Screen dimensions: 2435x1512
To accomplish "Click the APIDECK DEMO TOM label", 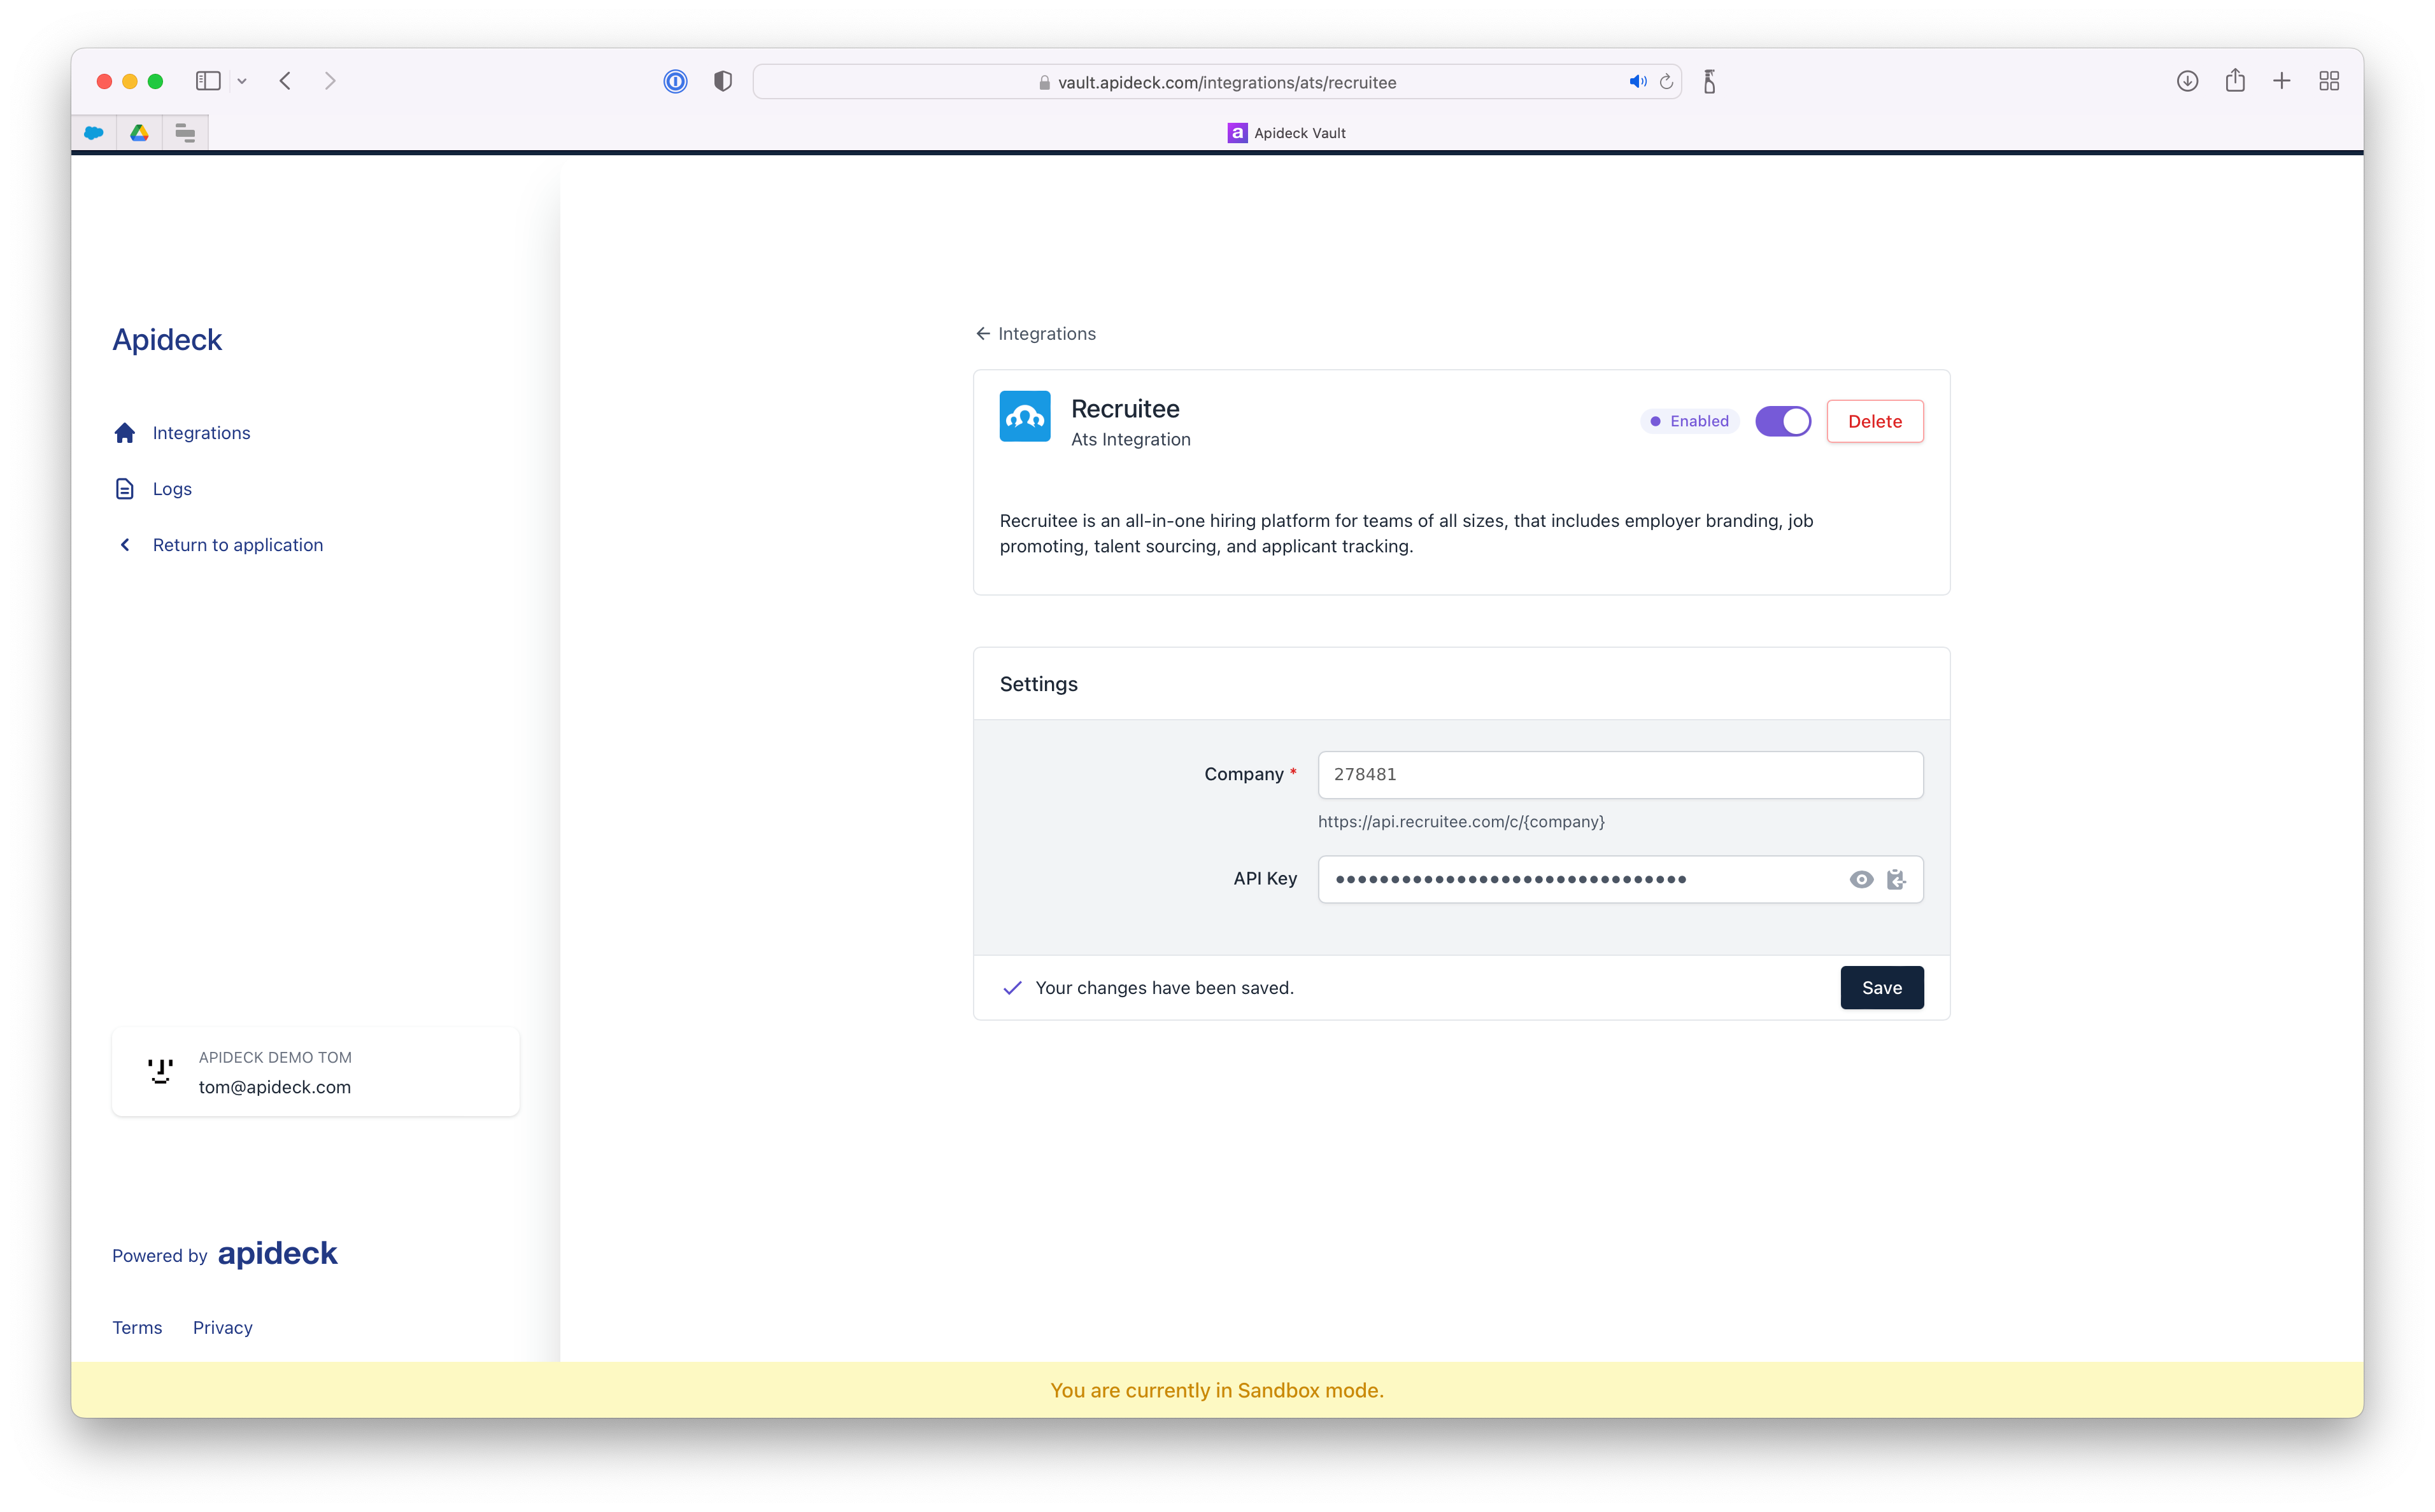I will tap(275, 1057).
